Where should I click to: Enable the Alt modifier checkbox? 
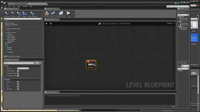point(18,84)
